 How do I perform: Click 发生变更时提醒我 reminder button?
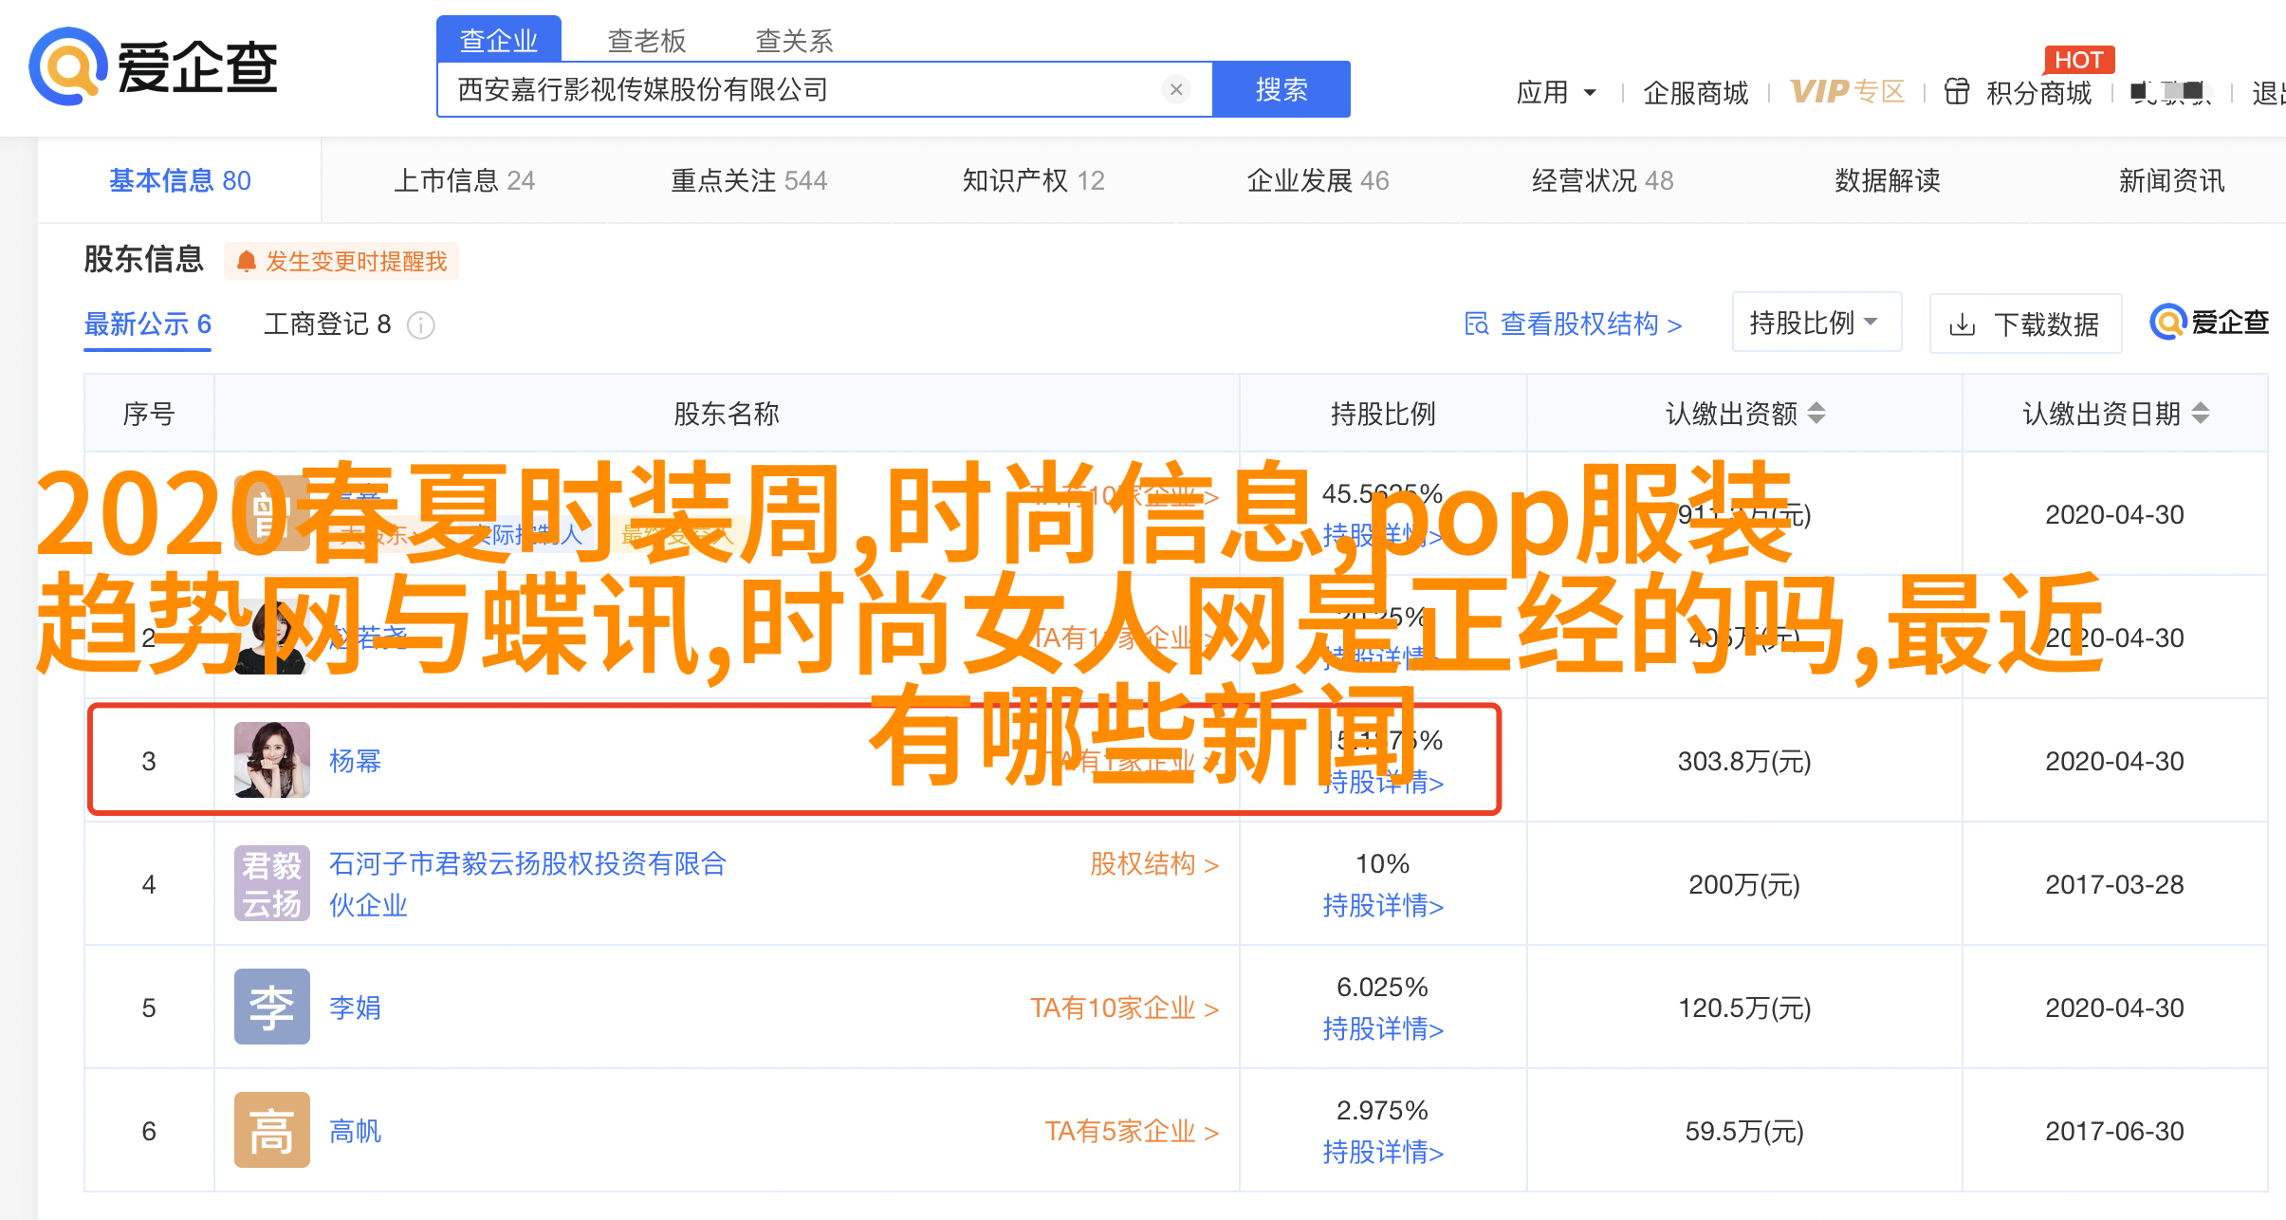(x=341, y=261)
